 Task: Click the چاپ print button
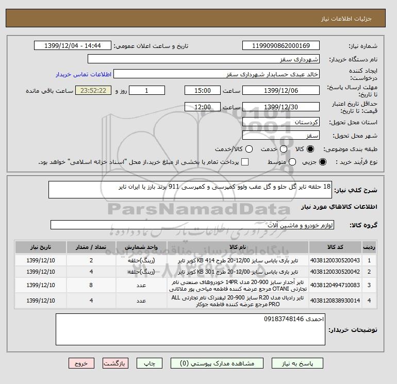pos(150,363)
